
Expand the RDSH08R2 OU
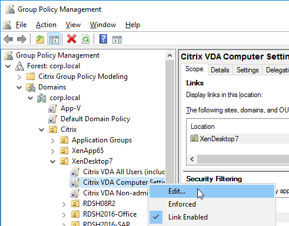coord(64,204)
